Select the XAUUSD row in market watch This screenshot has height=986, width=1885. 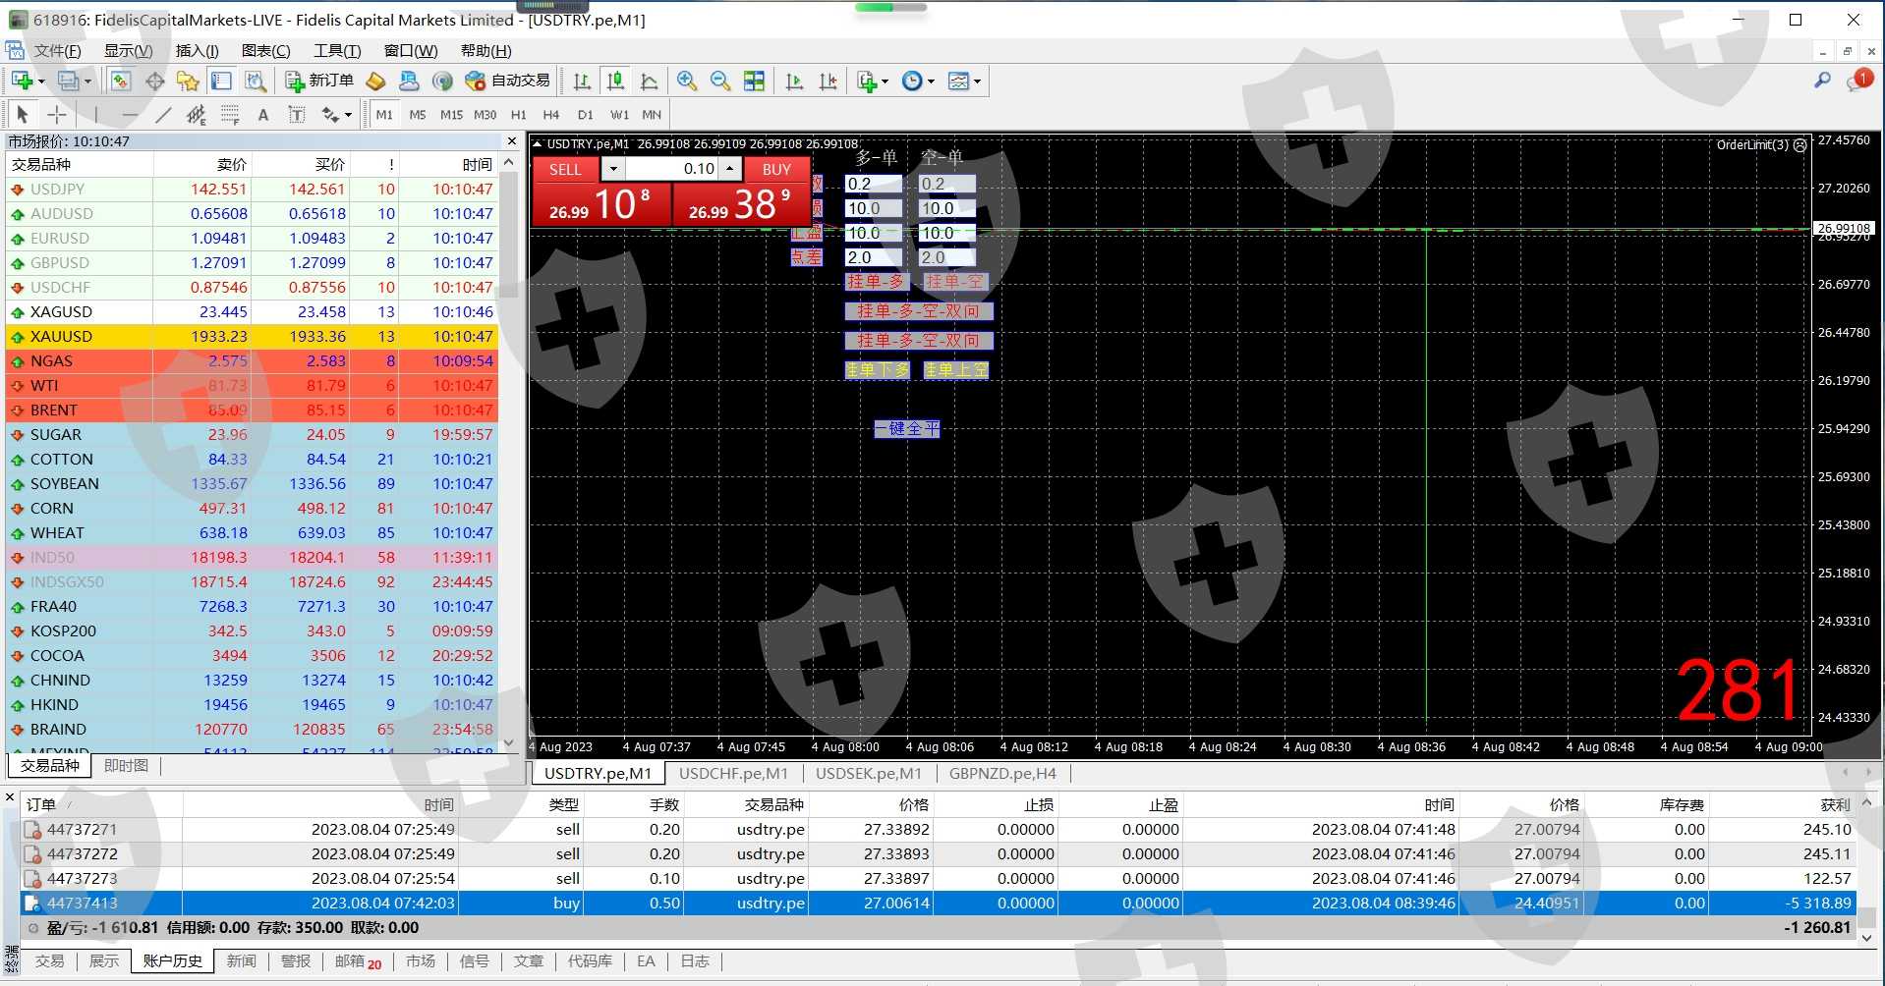(61, 336)
